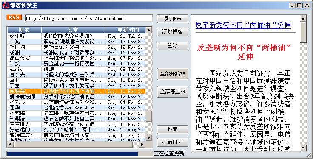
Task: Open the blue 反垄断为何不向 article link
Action: [243, 25]
